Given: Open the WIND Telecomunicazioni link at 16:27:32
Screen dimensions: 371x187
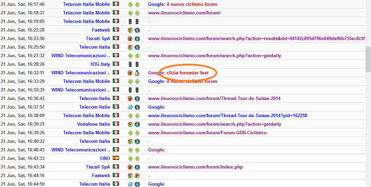Looking at the screenshot, I should point(81,56).
